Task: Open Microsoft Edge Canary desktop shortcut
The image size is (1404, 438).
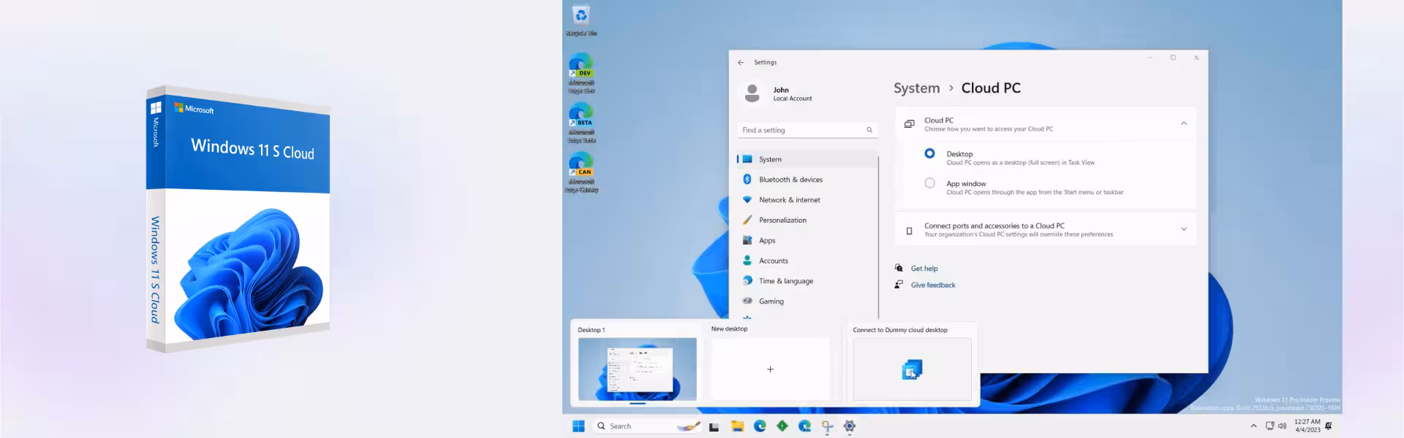Action: (x=581, y=173)
